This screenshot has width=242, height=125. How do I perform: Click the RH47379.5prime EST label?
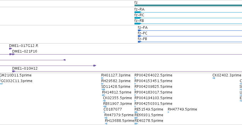pyautogui.click(x=119, y=115)
